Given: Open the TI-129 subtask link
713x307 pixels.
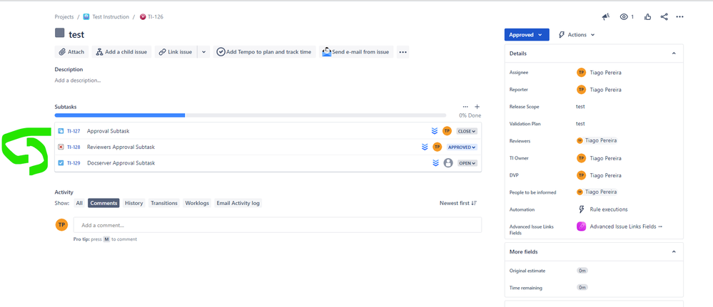Looking at the screenshot, I should click(74, 163).
